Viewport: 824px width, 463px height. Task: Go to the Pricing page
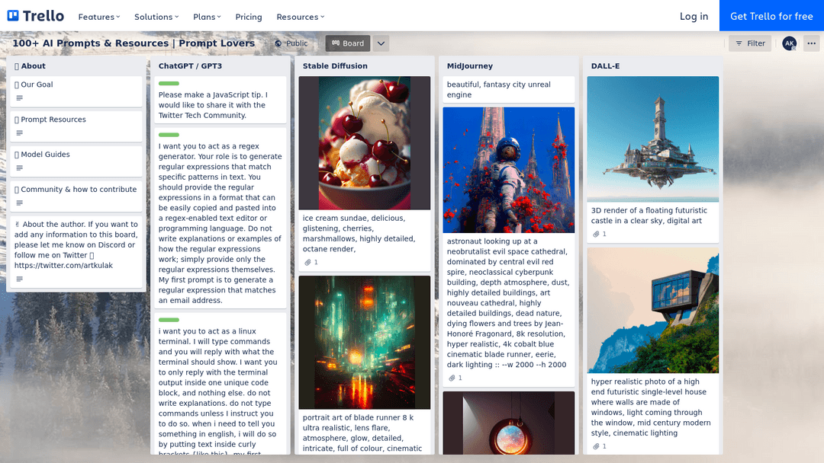coord(249,17)
